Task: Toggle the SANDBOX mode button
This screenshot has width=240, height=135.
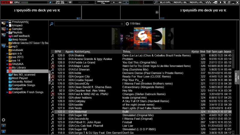Action: click(84, 2)
